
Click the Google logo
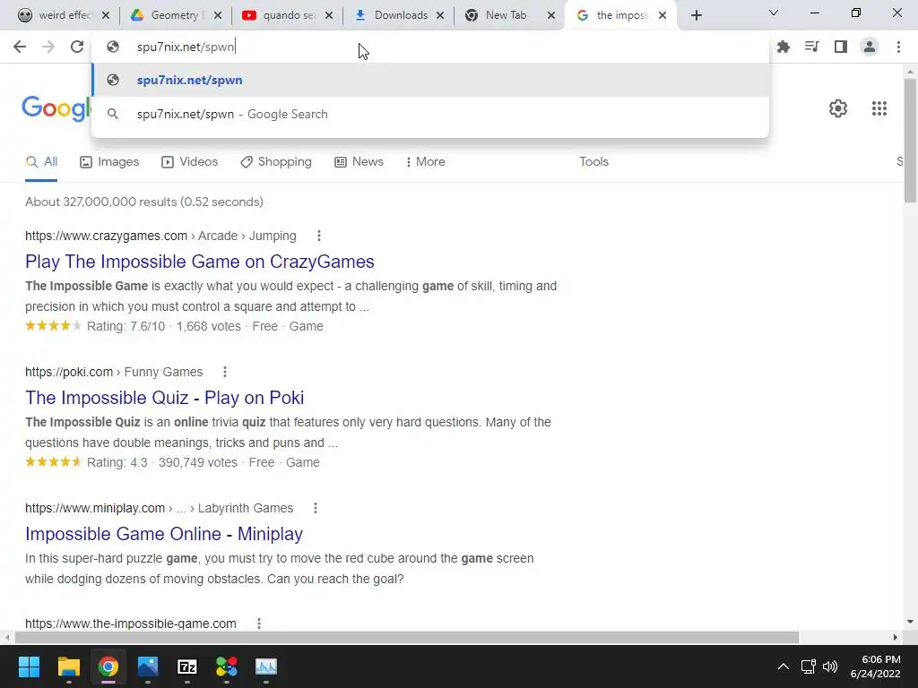(x=56, y=108)
